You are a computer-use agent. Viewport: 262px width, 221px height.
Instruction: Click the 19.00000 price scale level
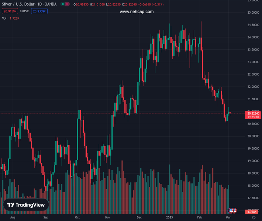252,161
